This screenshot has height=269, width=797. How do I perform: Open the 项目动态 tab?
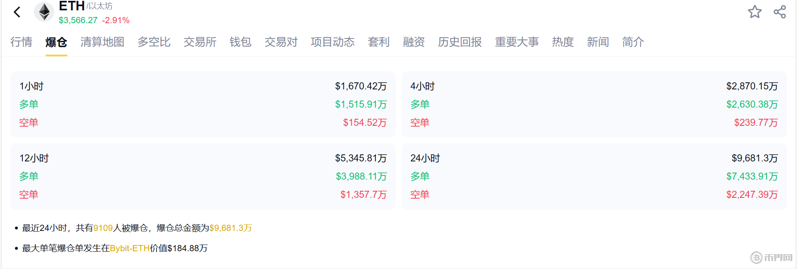click(333, 42)
